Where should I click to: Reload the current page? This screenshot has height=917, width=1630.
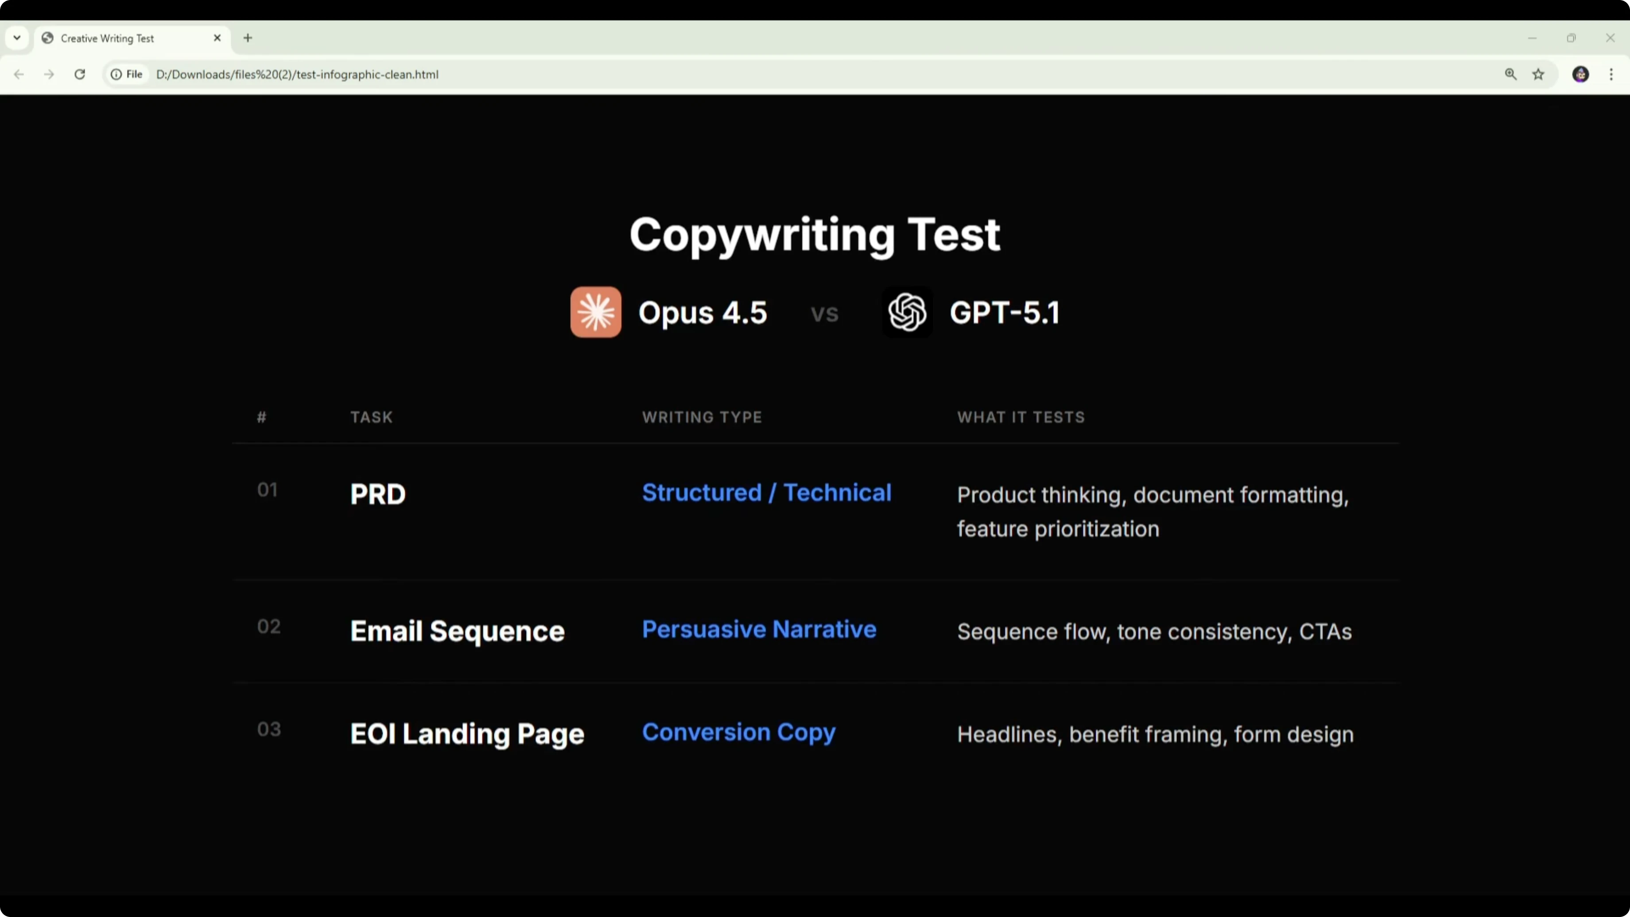pyautogui.click(x=80, y=74)
